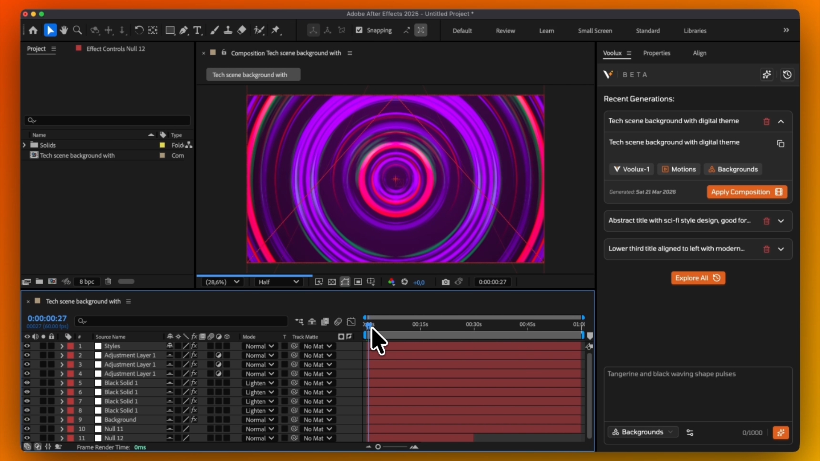Select the Zoom magnifier tool
Image resolution: width=820 pixels, height=461 pixels.
pos(77,30)
